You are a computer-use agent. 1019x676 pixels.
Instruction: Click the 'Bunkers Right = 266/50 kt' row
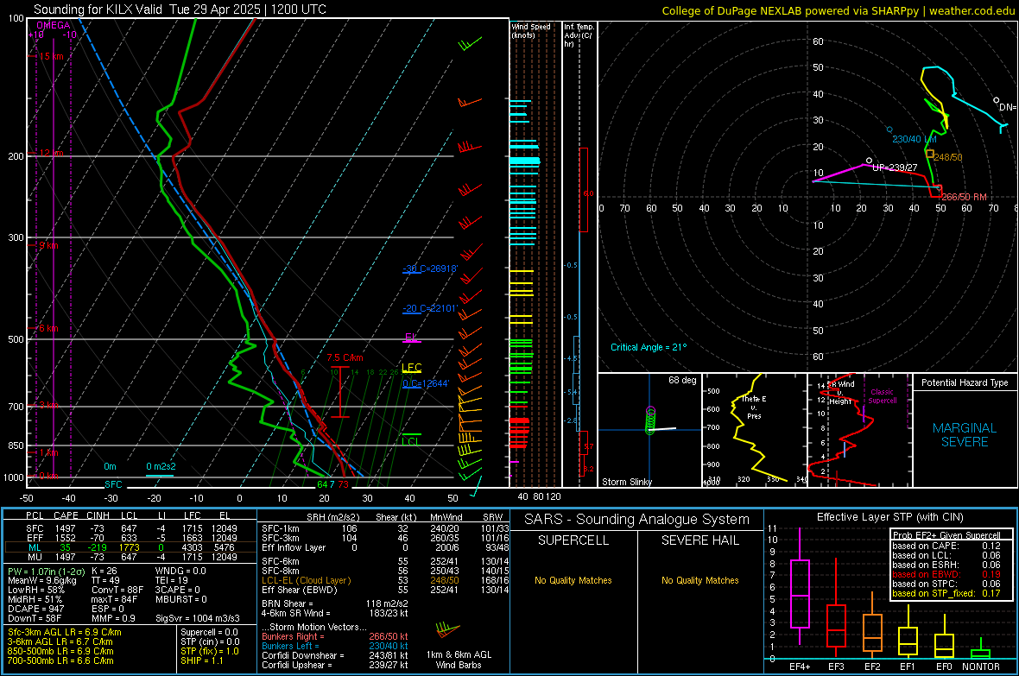(x=335, y=637)
